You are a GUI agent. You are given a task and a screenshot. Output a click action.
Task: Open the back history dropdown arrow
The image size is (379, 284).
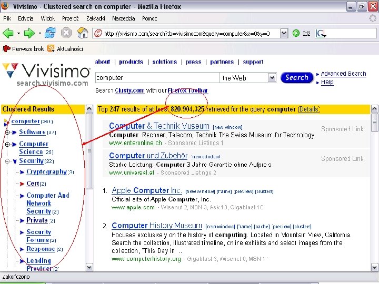pos(18,33)
